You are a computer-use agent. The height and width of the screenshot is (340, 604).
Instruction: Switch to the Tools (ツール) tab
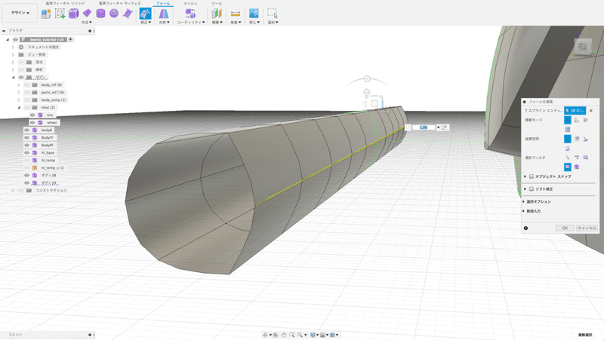click(x=217, y=3)
